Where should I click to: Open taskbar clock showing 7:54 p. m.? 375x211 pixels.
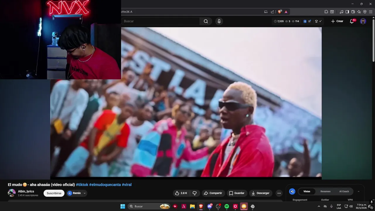tap(361, 206)
